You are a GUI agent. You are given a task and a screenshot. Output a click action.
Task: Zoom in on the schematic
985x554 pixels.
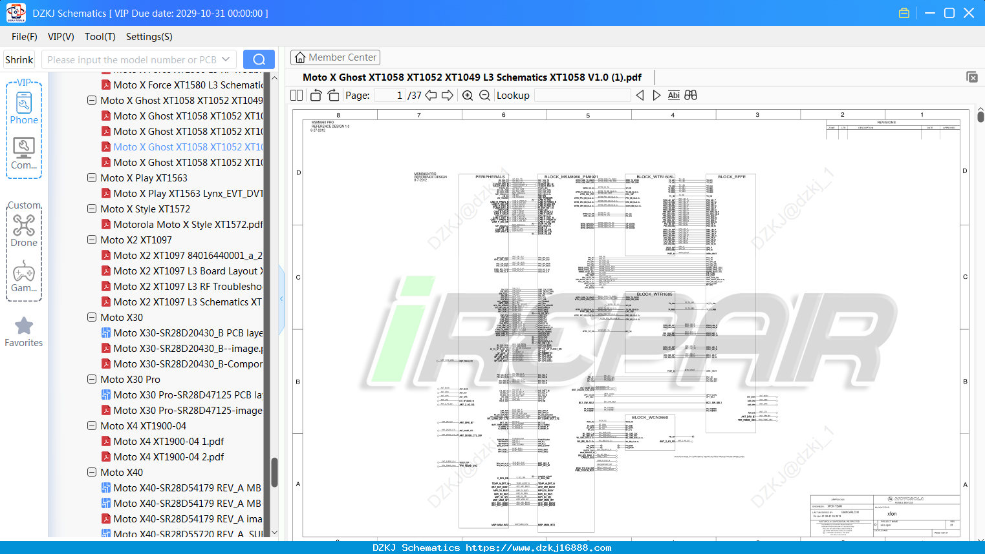(x=468, y=96)
